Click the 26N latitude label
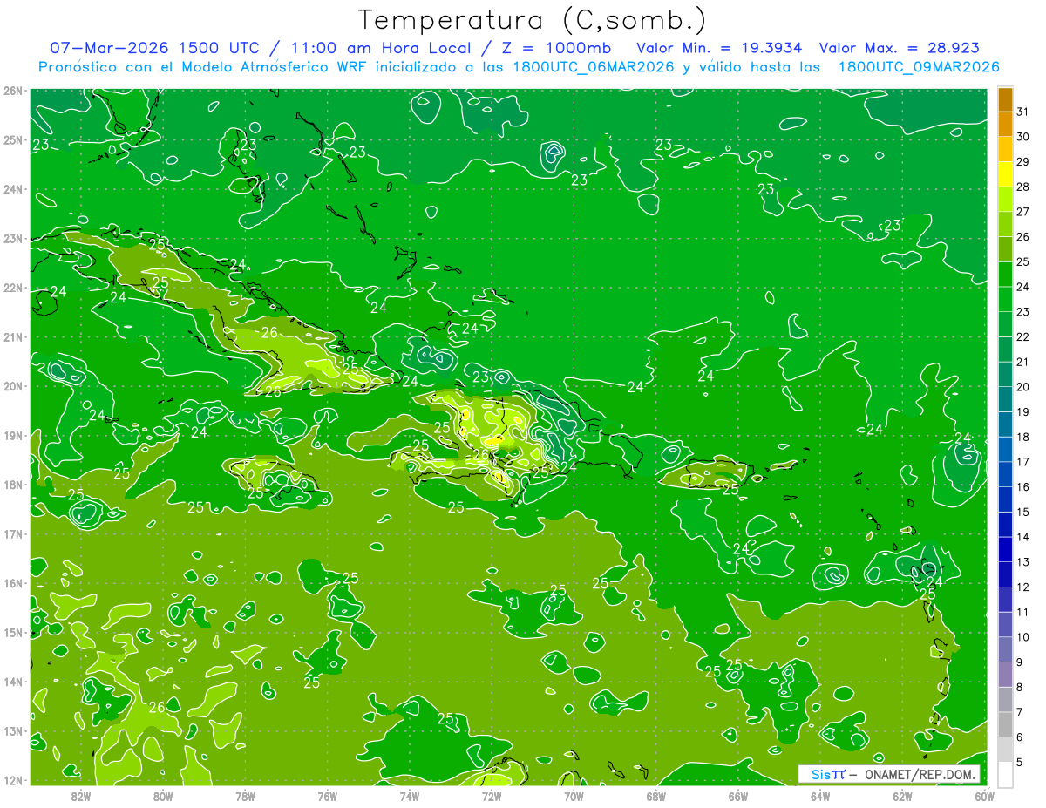Image resolution: width=1046 pixels, height=808 pixels. (13, 91)
